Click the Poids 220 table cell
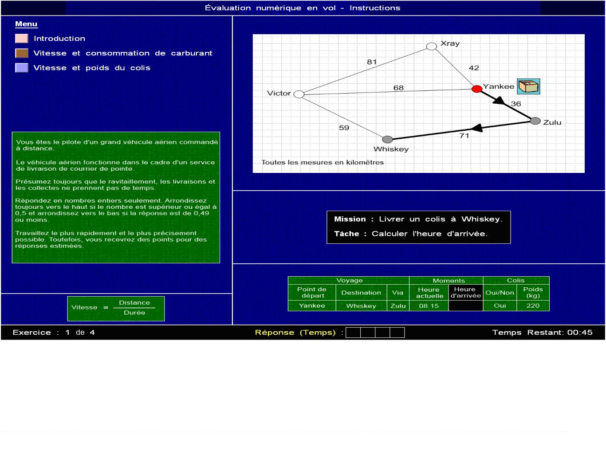 coord(533,305)
